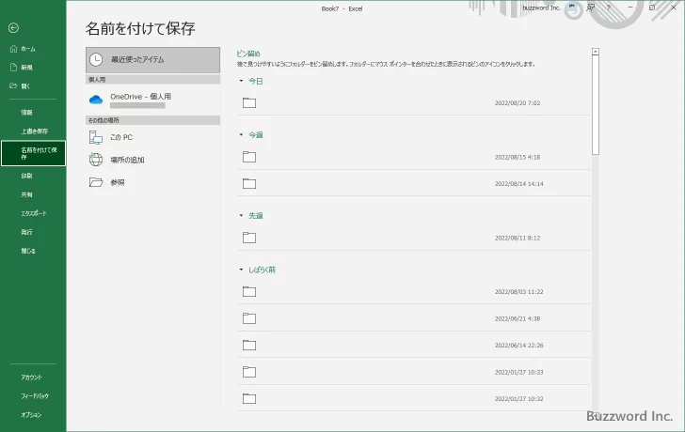Go back using the circled arrow icon
685x432 pixels.
(x=13, y=28)
